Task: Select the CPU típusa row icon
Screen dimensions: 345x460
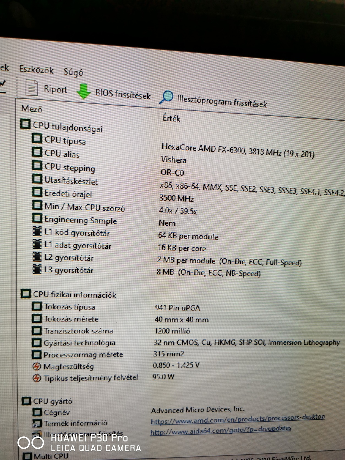Action: tap(37, 138)
